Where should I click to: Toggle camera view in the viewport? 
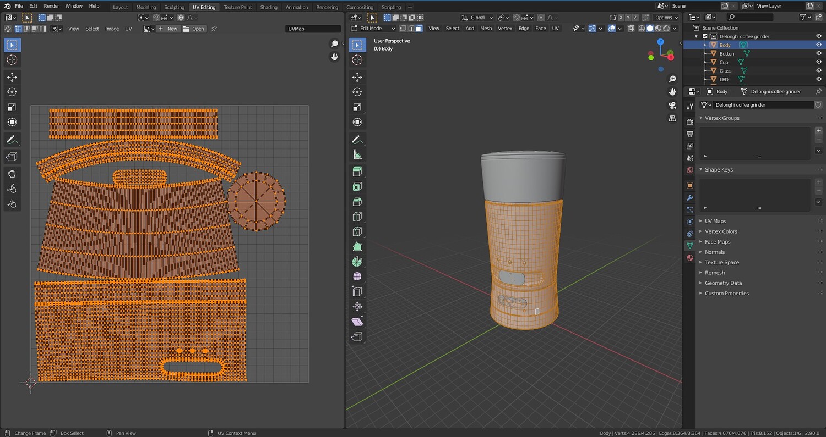click(x=672, y=106)
